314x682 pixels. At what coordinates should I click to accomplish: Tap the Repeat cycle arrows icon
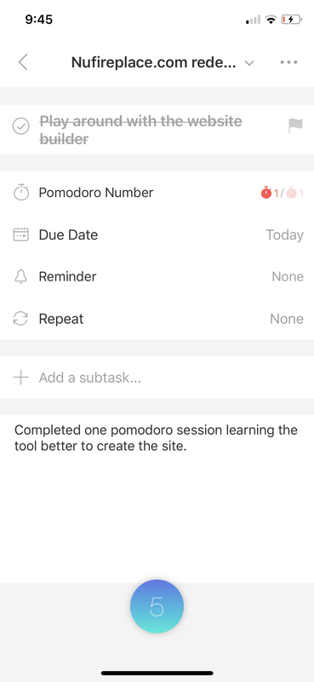tap(20, 319)
